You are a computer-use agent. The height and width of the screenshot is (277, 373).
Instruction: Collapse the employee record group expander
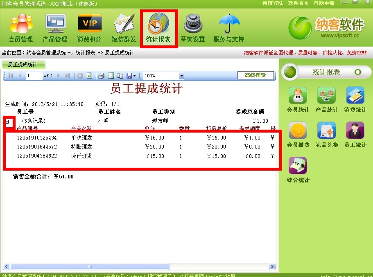coord(7,122)
